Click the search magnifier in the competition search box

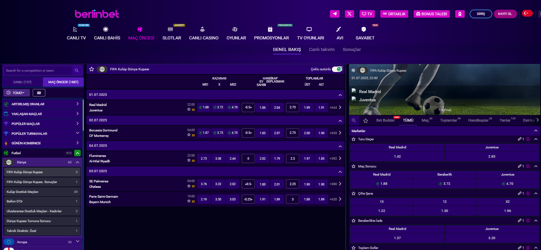(x=77, y=71)
